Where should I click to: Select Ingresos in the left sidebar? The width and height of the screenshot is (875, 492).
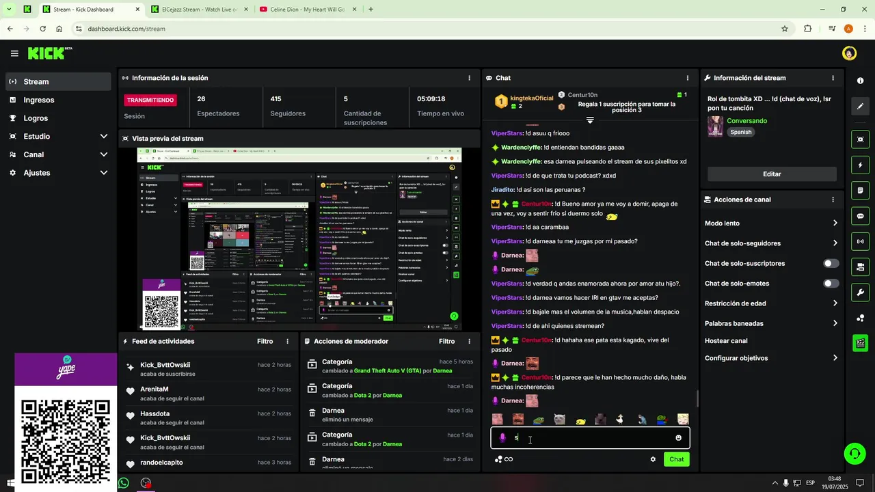tap(59, 100)
